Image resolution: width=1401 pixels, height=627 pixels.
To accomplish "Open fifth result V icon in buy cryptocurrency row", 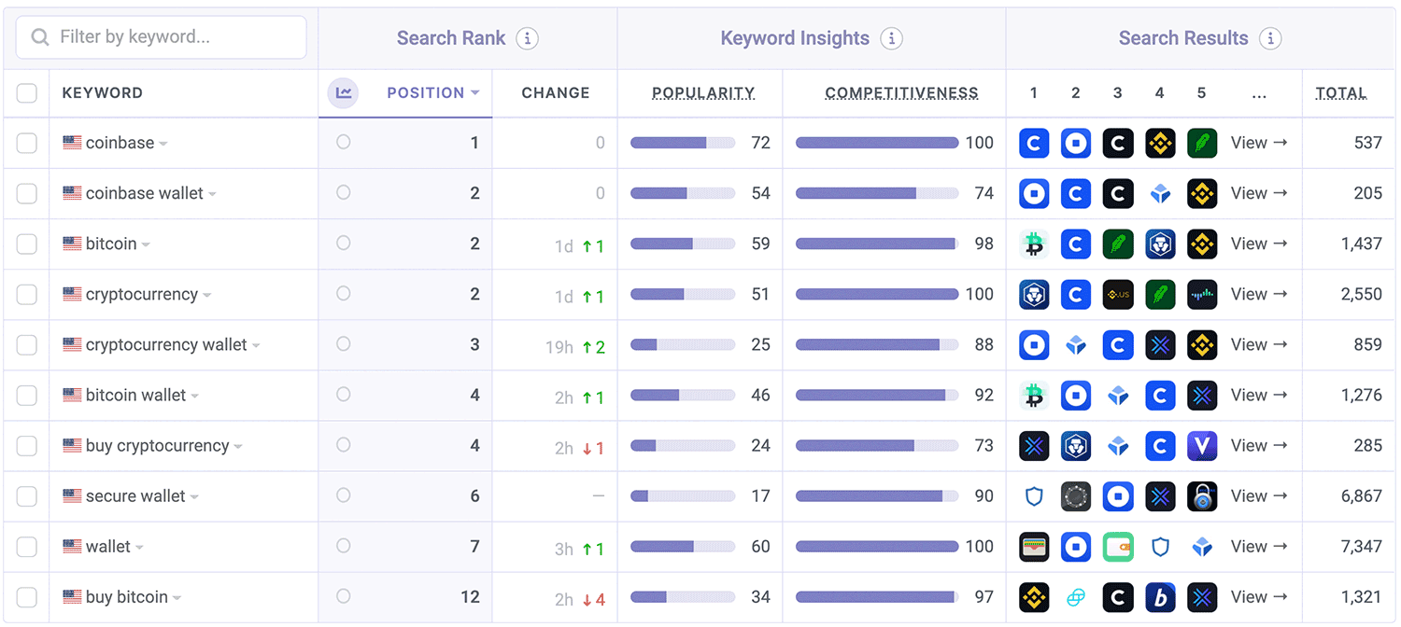I will coord(1202,445).
